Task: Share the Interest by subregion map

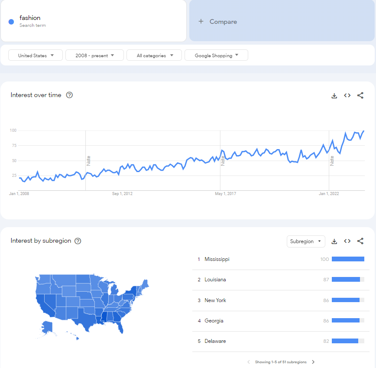Action: coord(360,241)
